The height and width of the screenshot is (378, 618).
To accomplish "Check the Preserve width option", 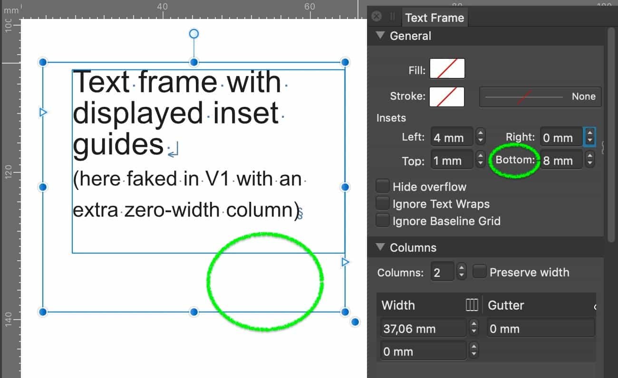I will coord(480,272).
